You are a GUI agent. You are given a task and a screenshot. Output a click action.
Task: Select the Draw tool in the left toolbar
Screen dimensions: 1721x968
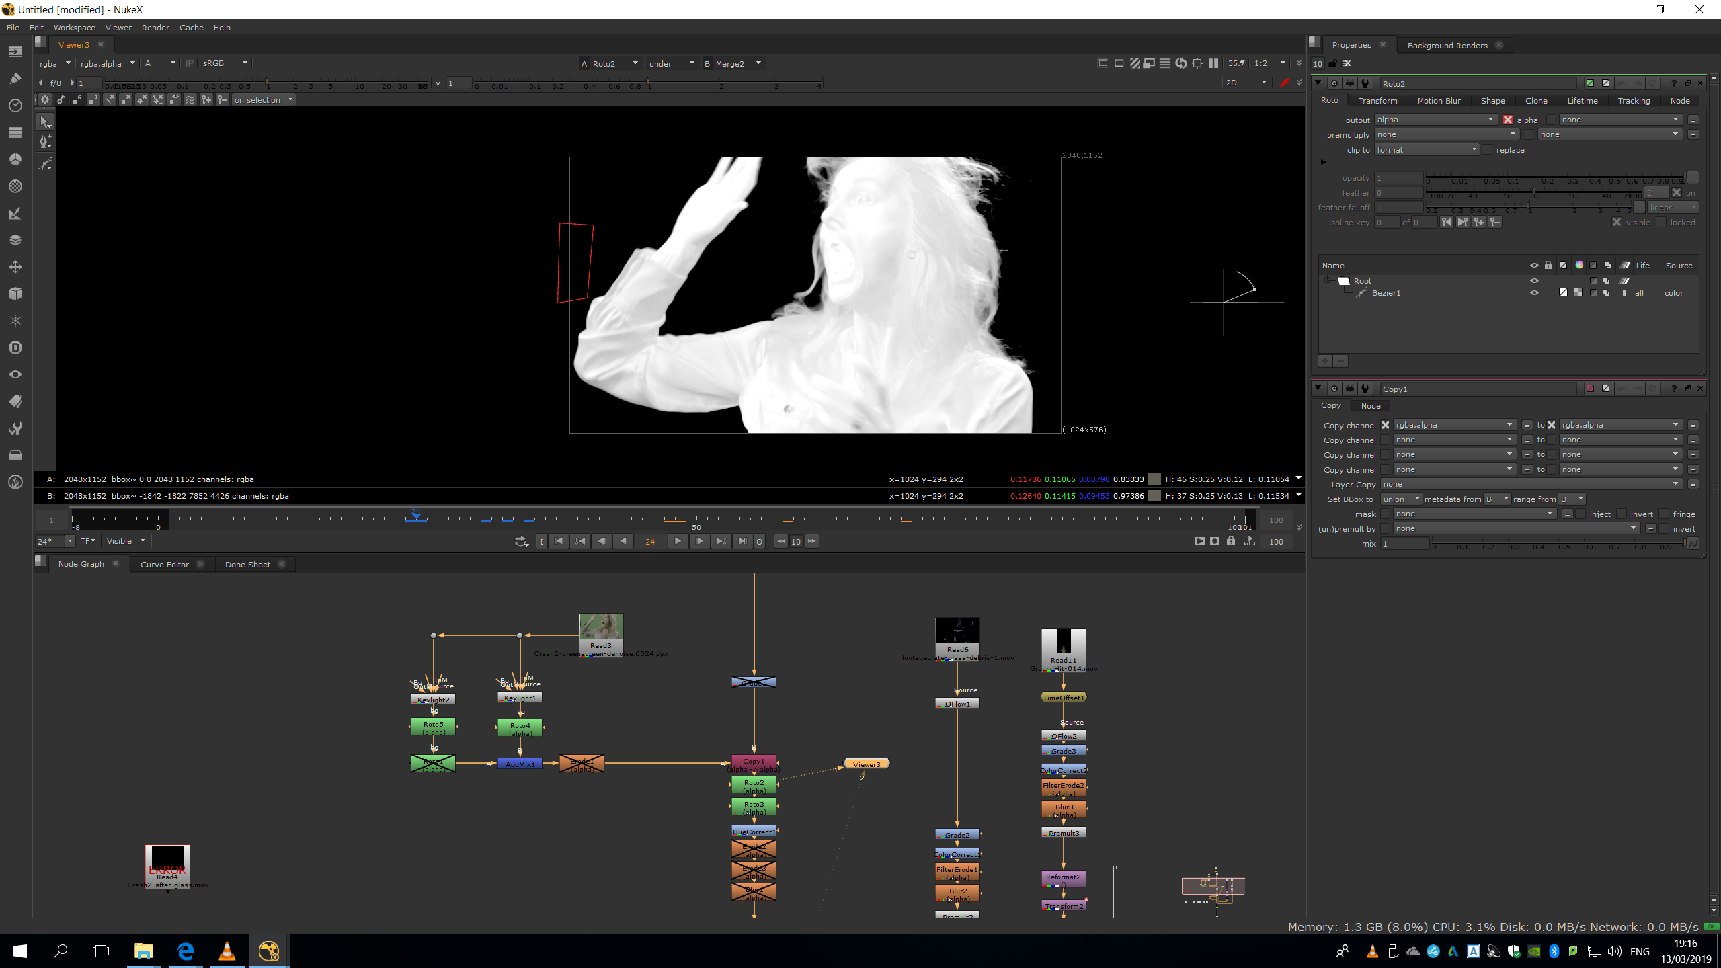(15, 79)
